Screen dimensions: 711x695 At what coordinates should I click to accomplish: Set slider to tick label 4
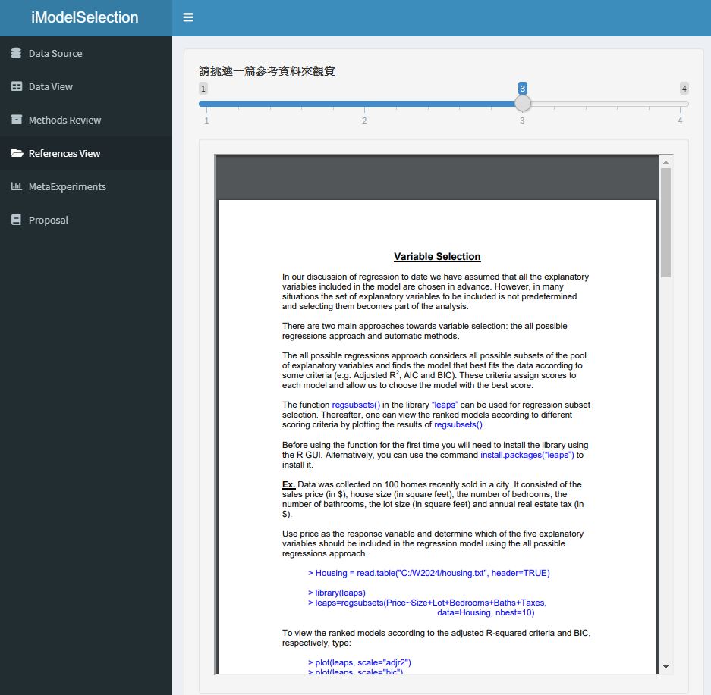tap(680, 121)
